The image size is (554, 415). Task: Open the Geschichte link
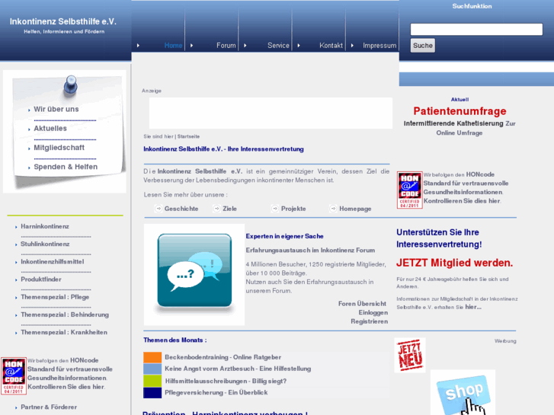(x=181, y=209)
